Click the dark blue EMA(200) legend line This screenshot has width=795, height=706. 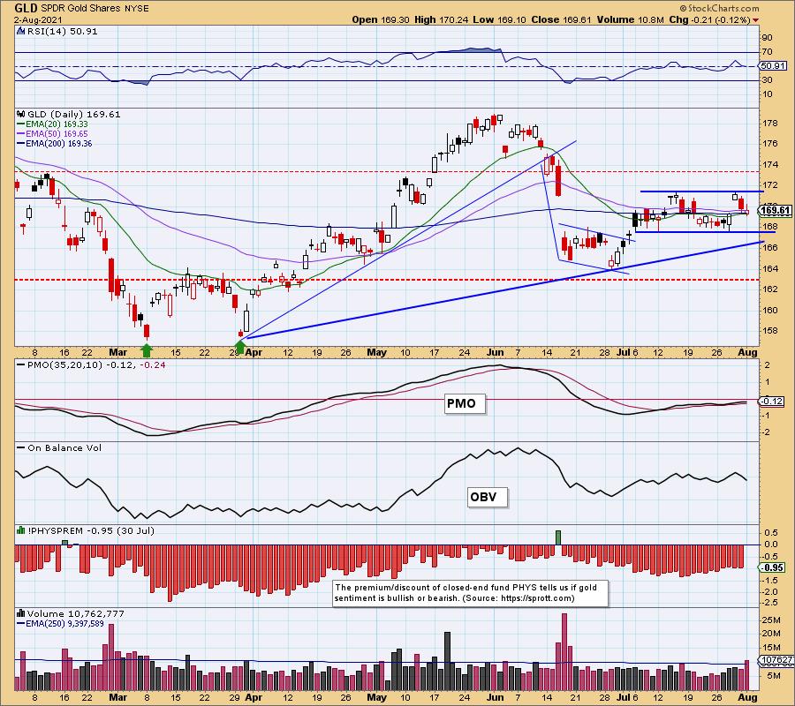pyautogui.click(x=21, y=143)
